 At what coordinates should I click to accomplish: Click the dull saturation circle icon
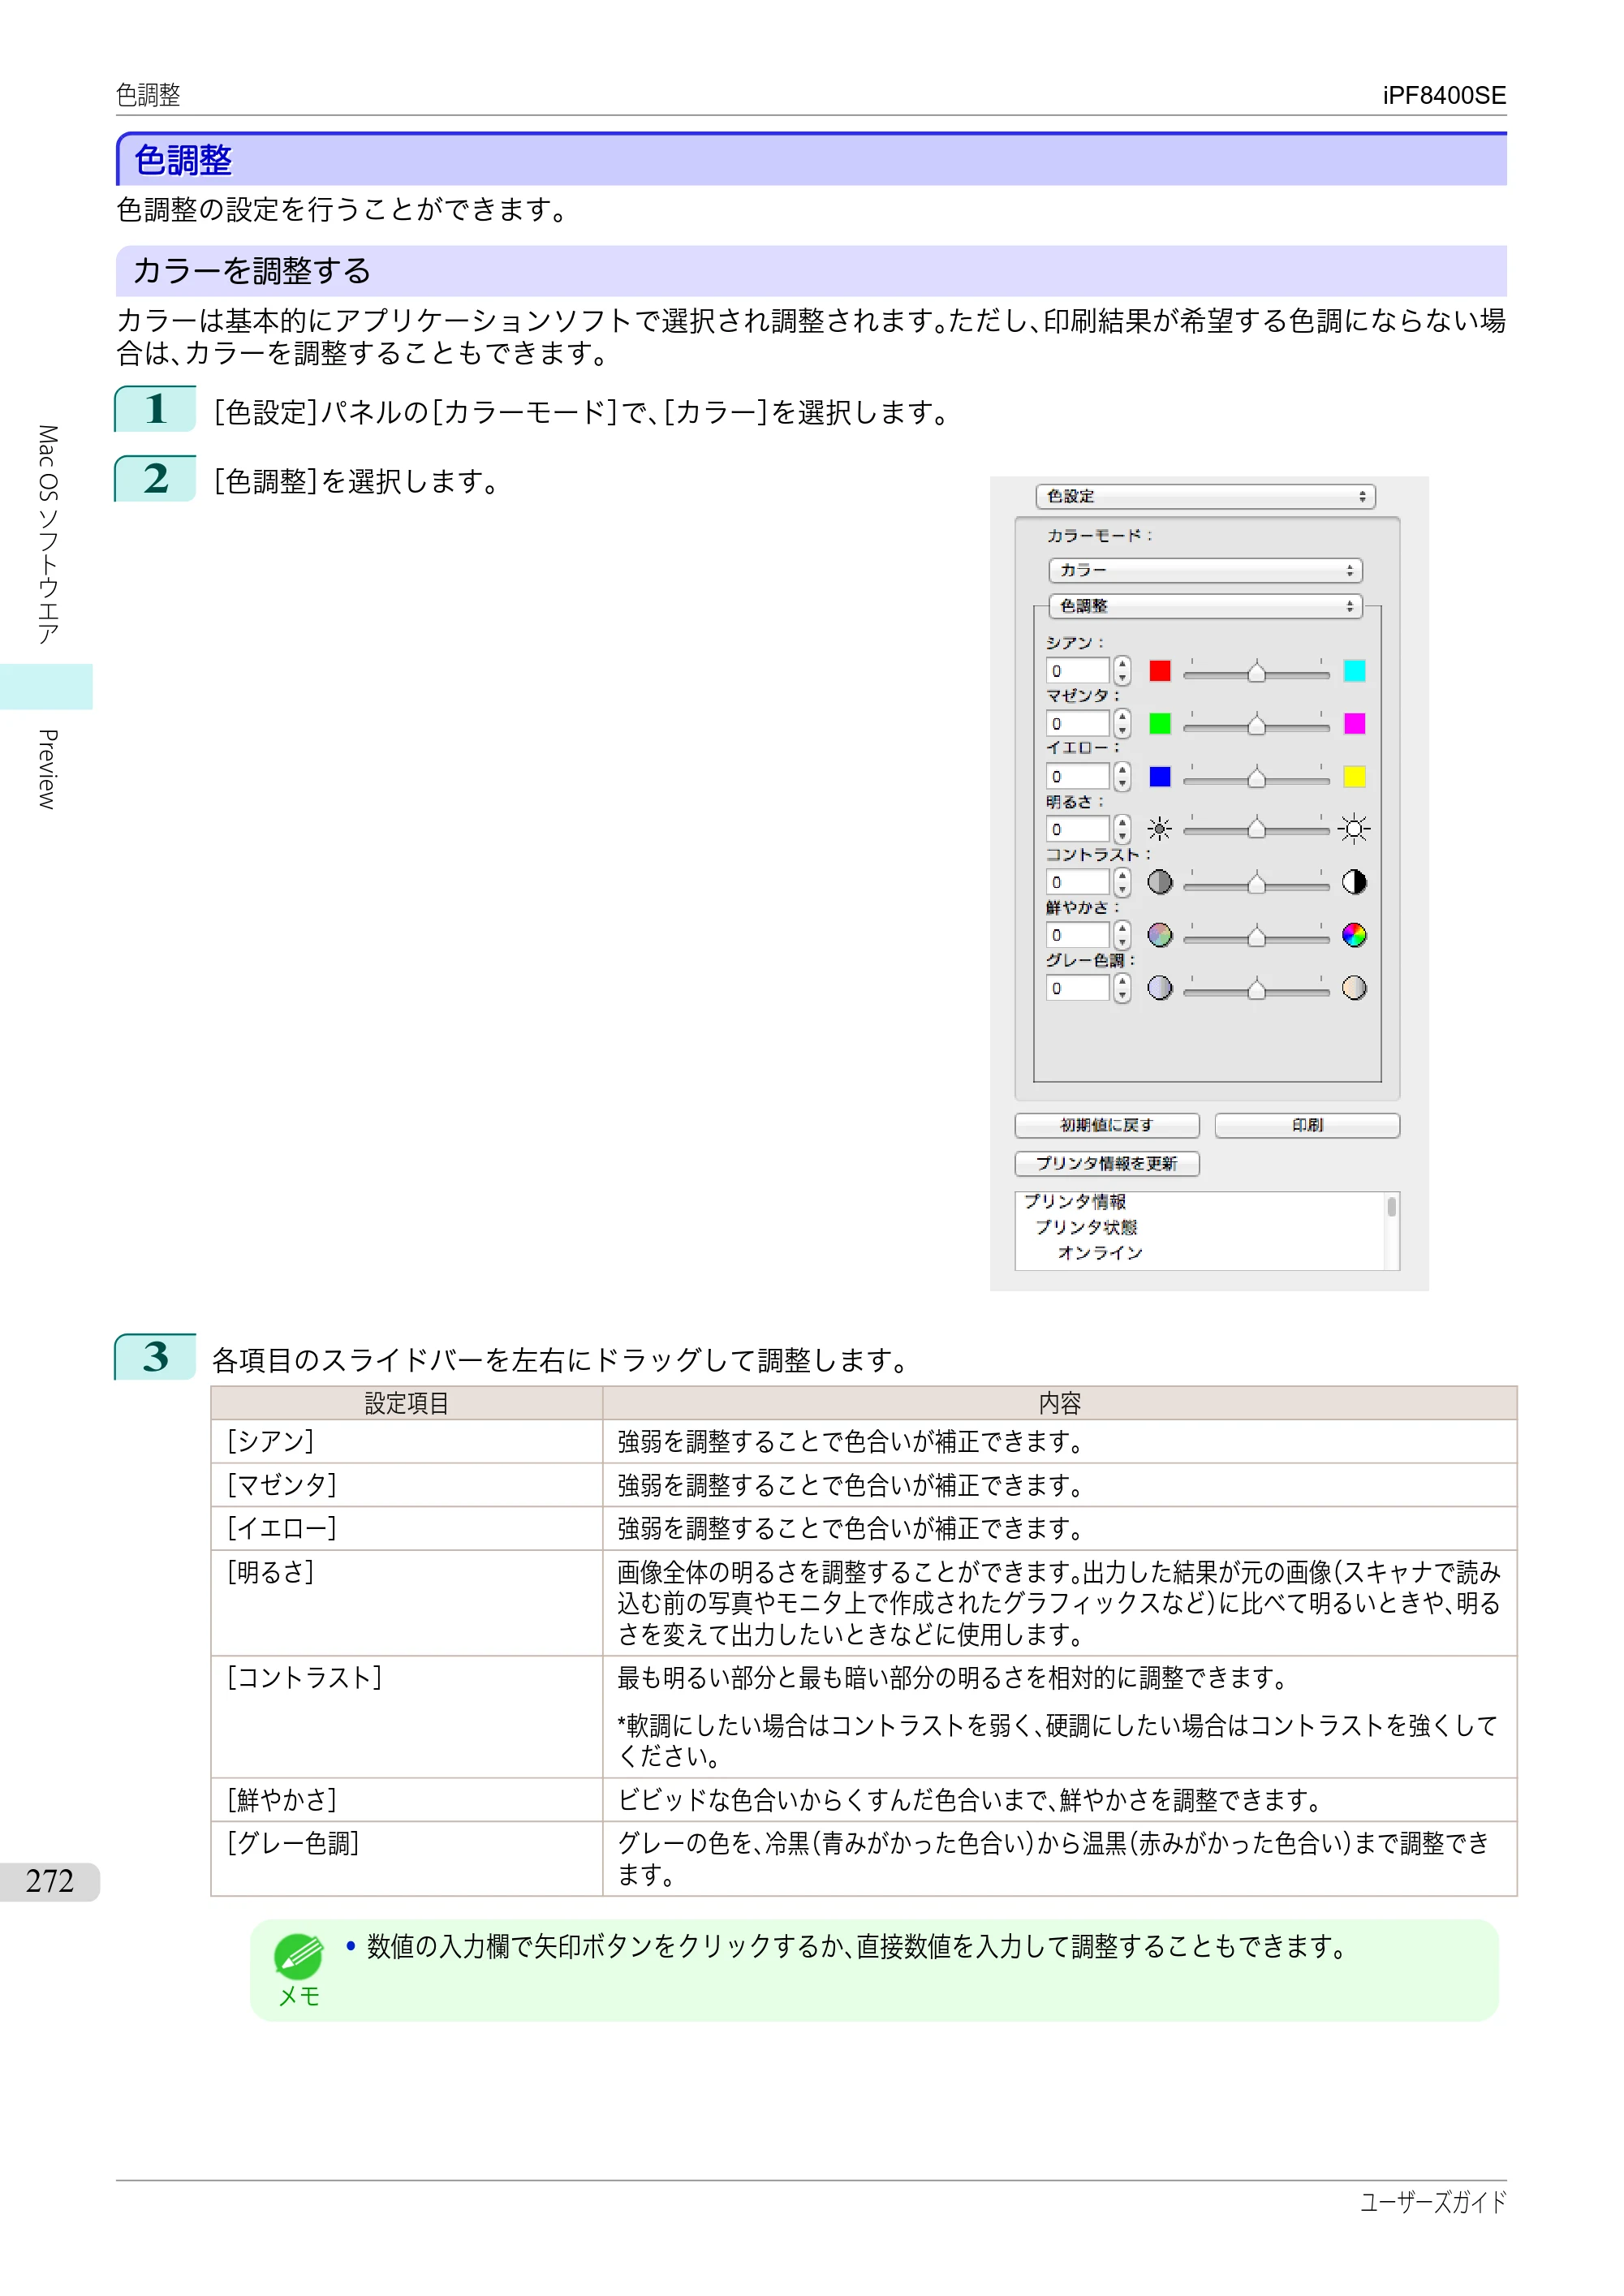(x=1160, y=935)
